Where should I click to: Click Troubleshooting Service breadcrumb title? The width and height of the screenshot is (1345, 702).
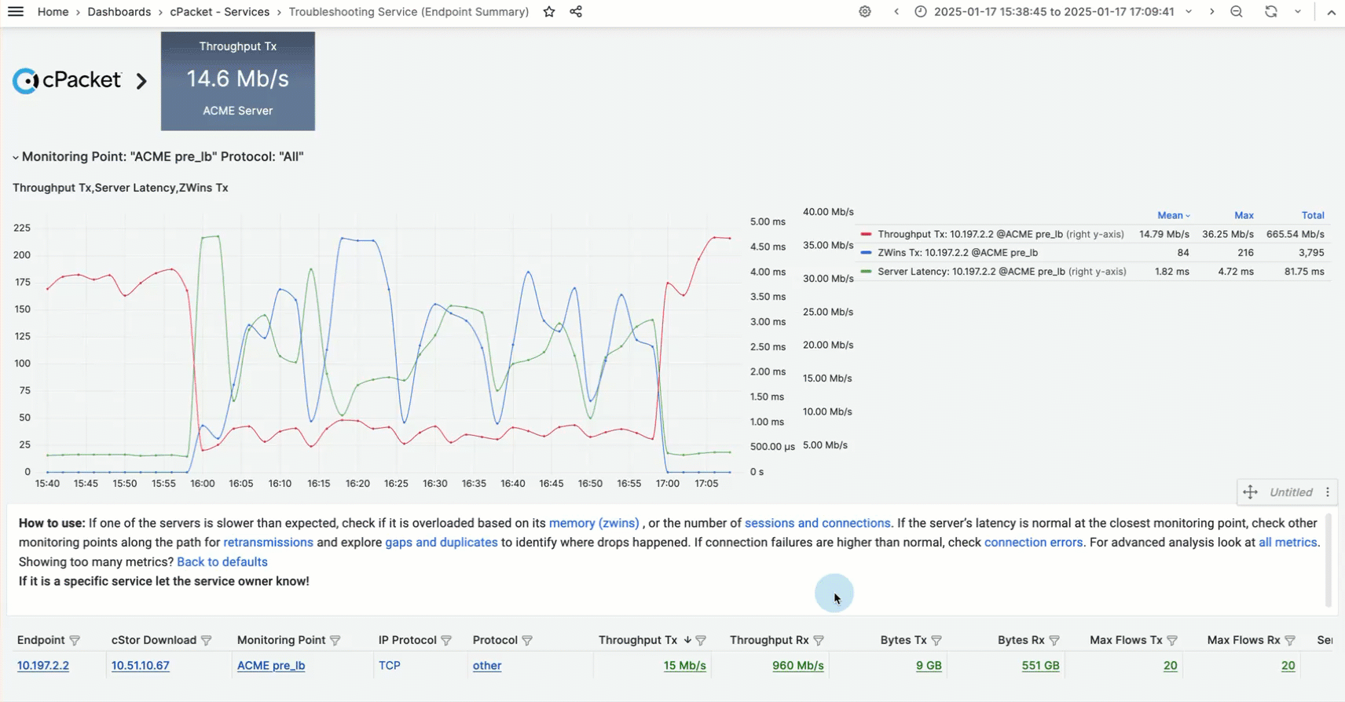[x=409, y=12]
